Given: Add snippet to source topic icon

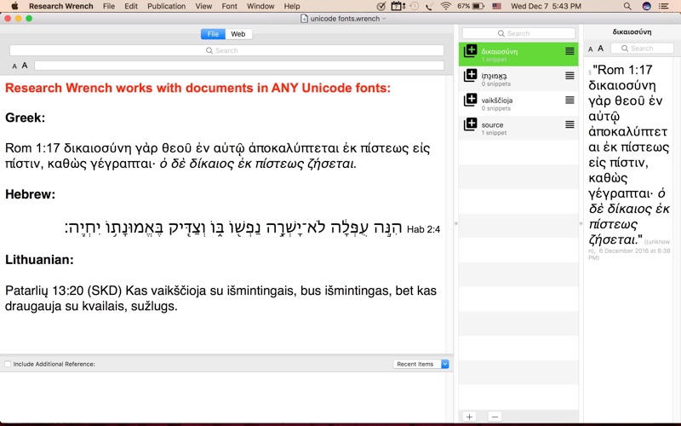Looking at the screenshot, I should point(470,124).
